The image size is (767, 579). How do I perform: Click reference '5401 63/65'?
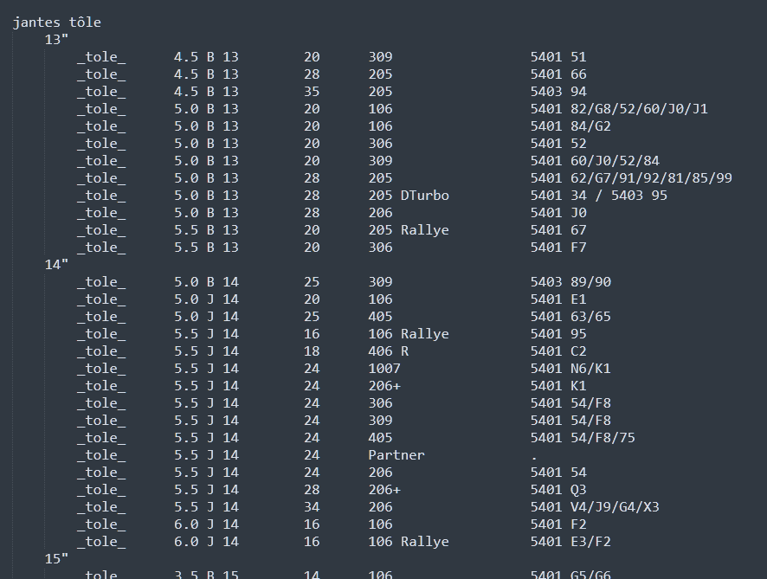coord(570,317)
